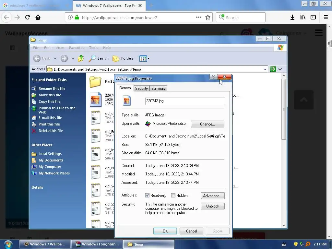Select the Rar$ folder icon in Temp
This screenshot has height=249, width=332.
95,81
